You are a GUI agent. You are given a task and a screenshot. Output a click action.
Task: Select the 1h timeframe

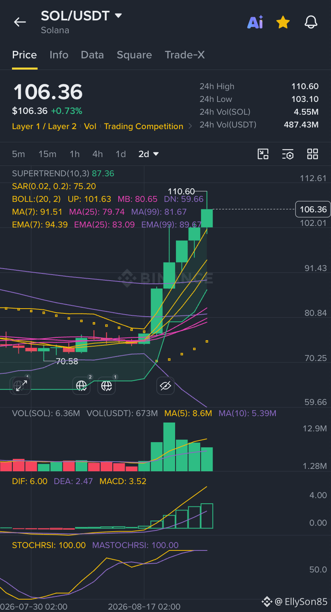point(75,154)
